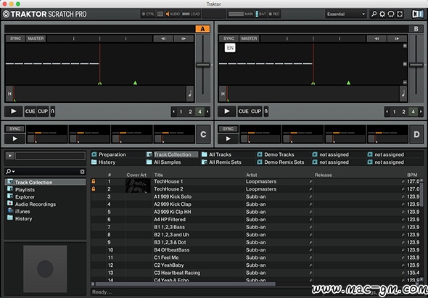
Task: Toggle the flux mode icon on Deck B
Action: [x=266, y=112]
